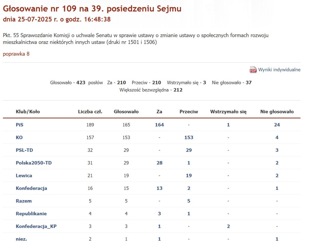Viewport: 309px width, 252px height.
Task: Select the PSL-TD club name
Action: pos(24,150)
